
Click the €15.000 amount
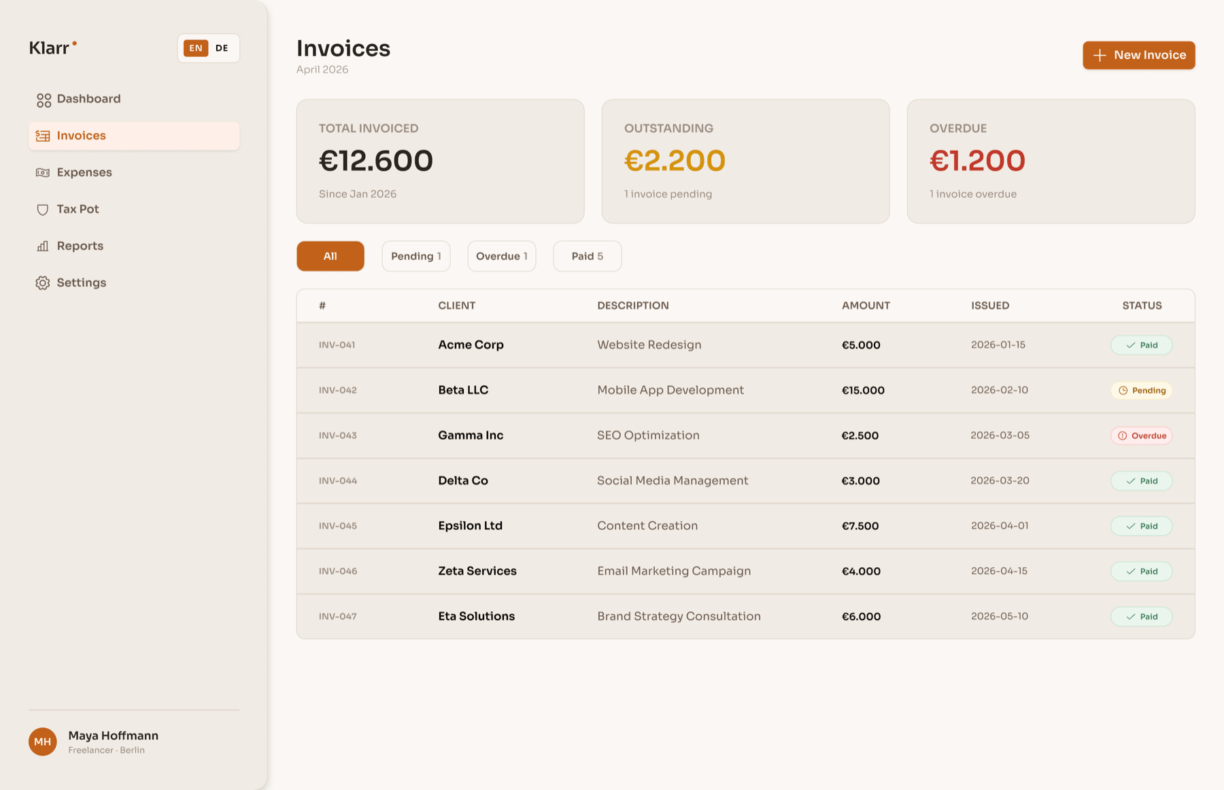[863, 391]
